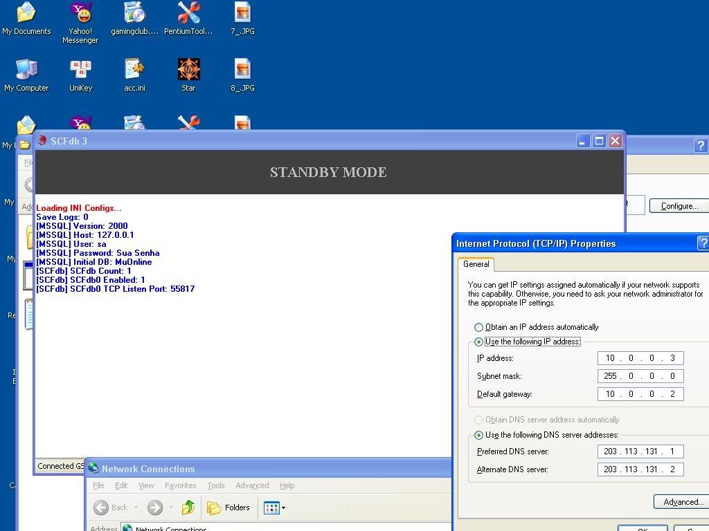The image size is (709, 531).
Task: Open Back history dropdown arrow
Action: (136, 507)
